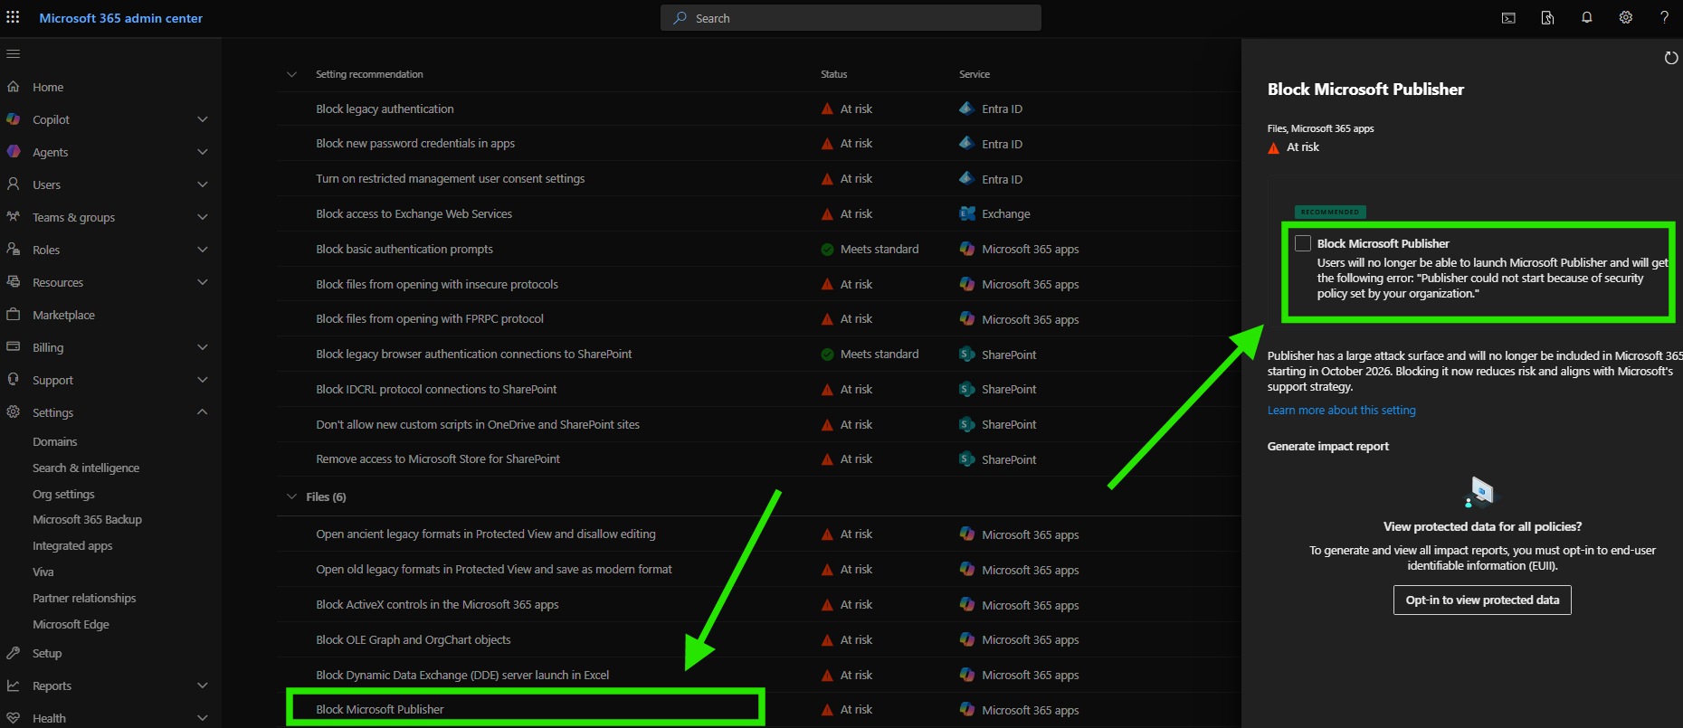1683x728 pixels.
Task: Click Entra ID icon for legacy authentication
Action: [966, 109]
